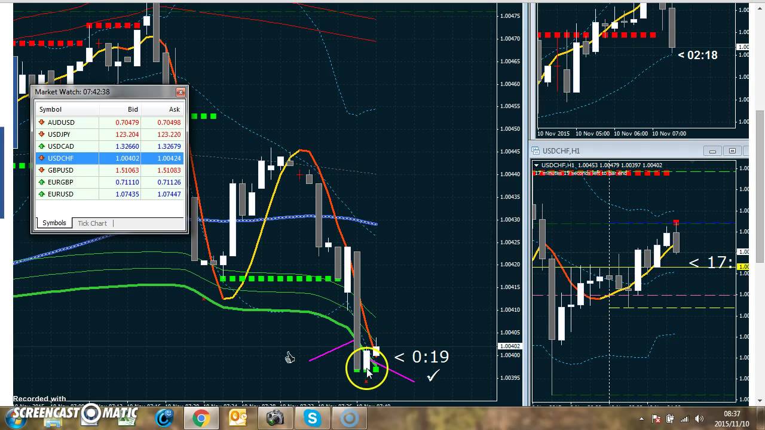This screenshot has height=430, width=765.
Task: Select AUDUSD row in Market Watch
Action: [109, 122]
